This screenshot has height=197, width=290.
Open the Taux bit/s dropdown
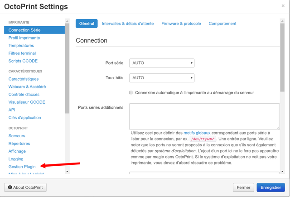162,78
